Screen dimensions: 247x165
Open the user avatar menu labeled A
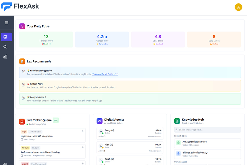(238, 7)
